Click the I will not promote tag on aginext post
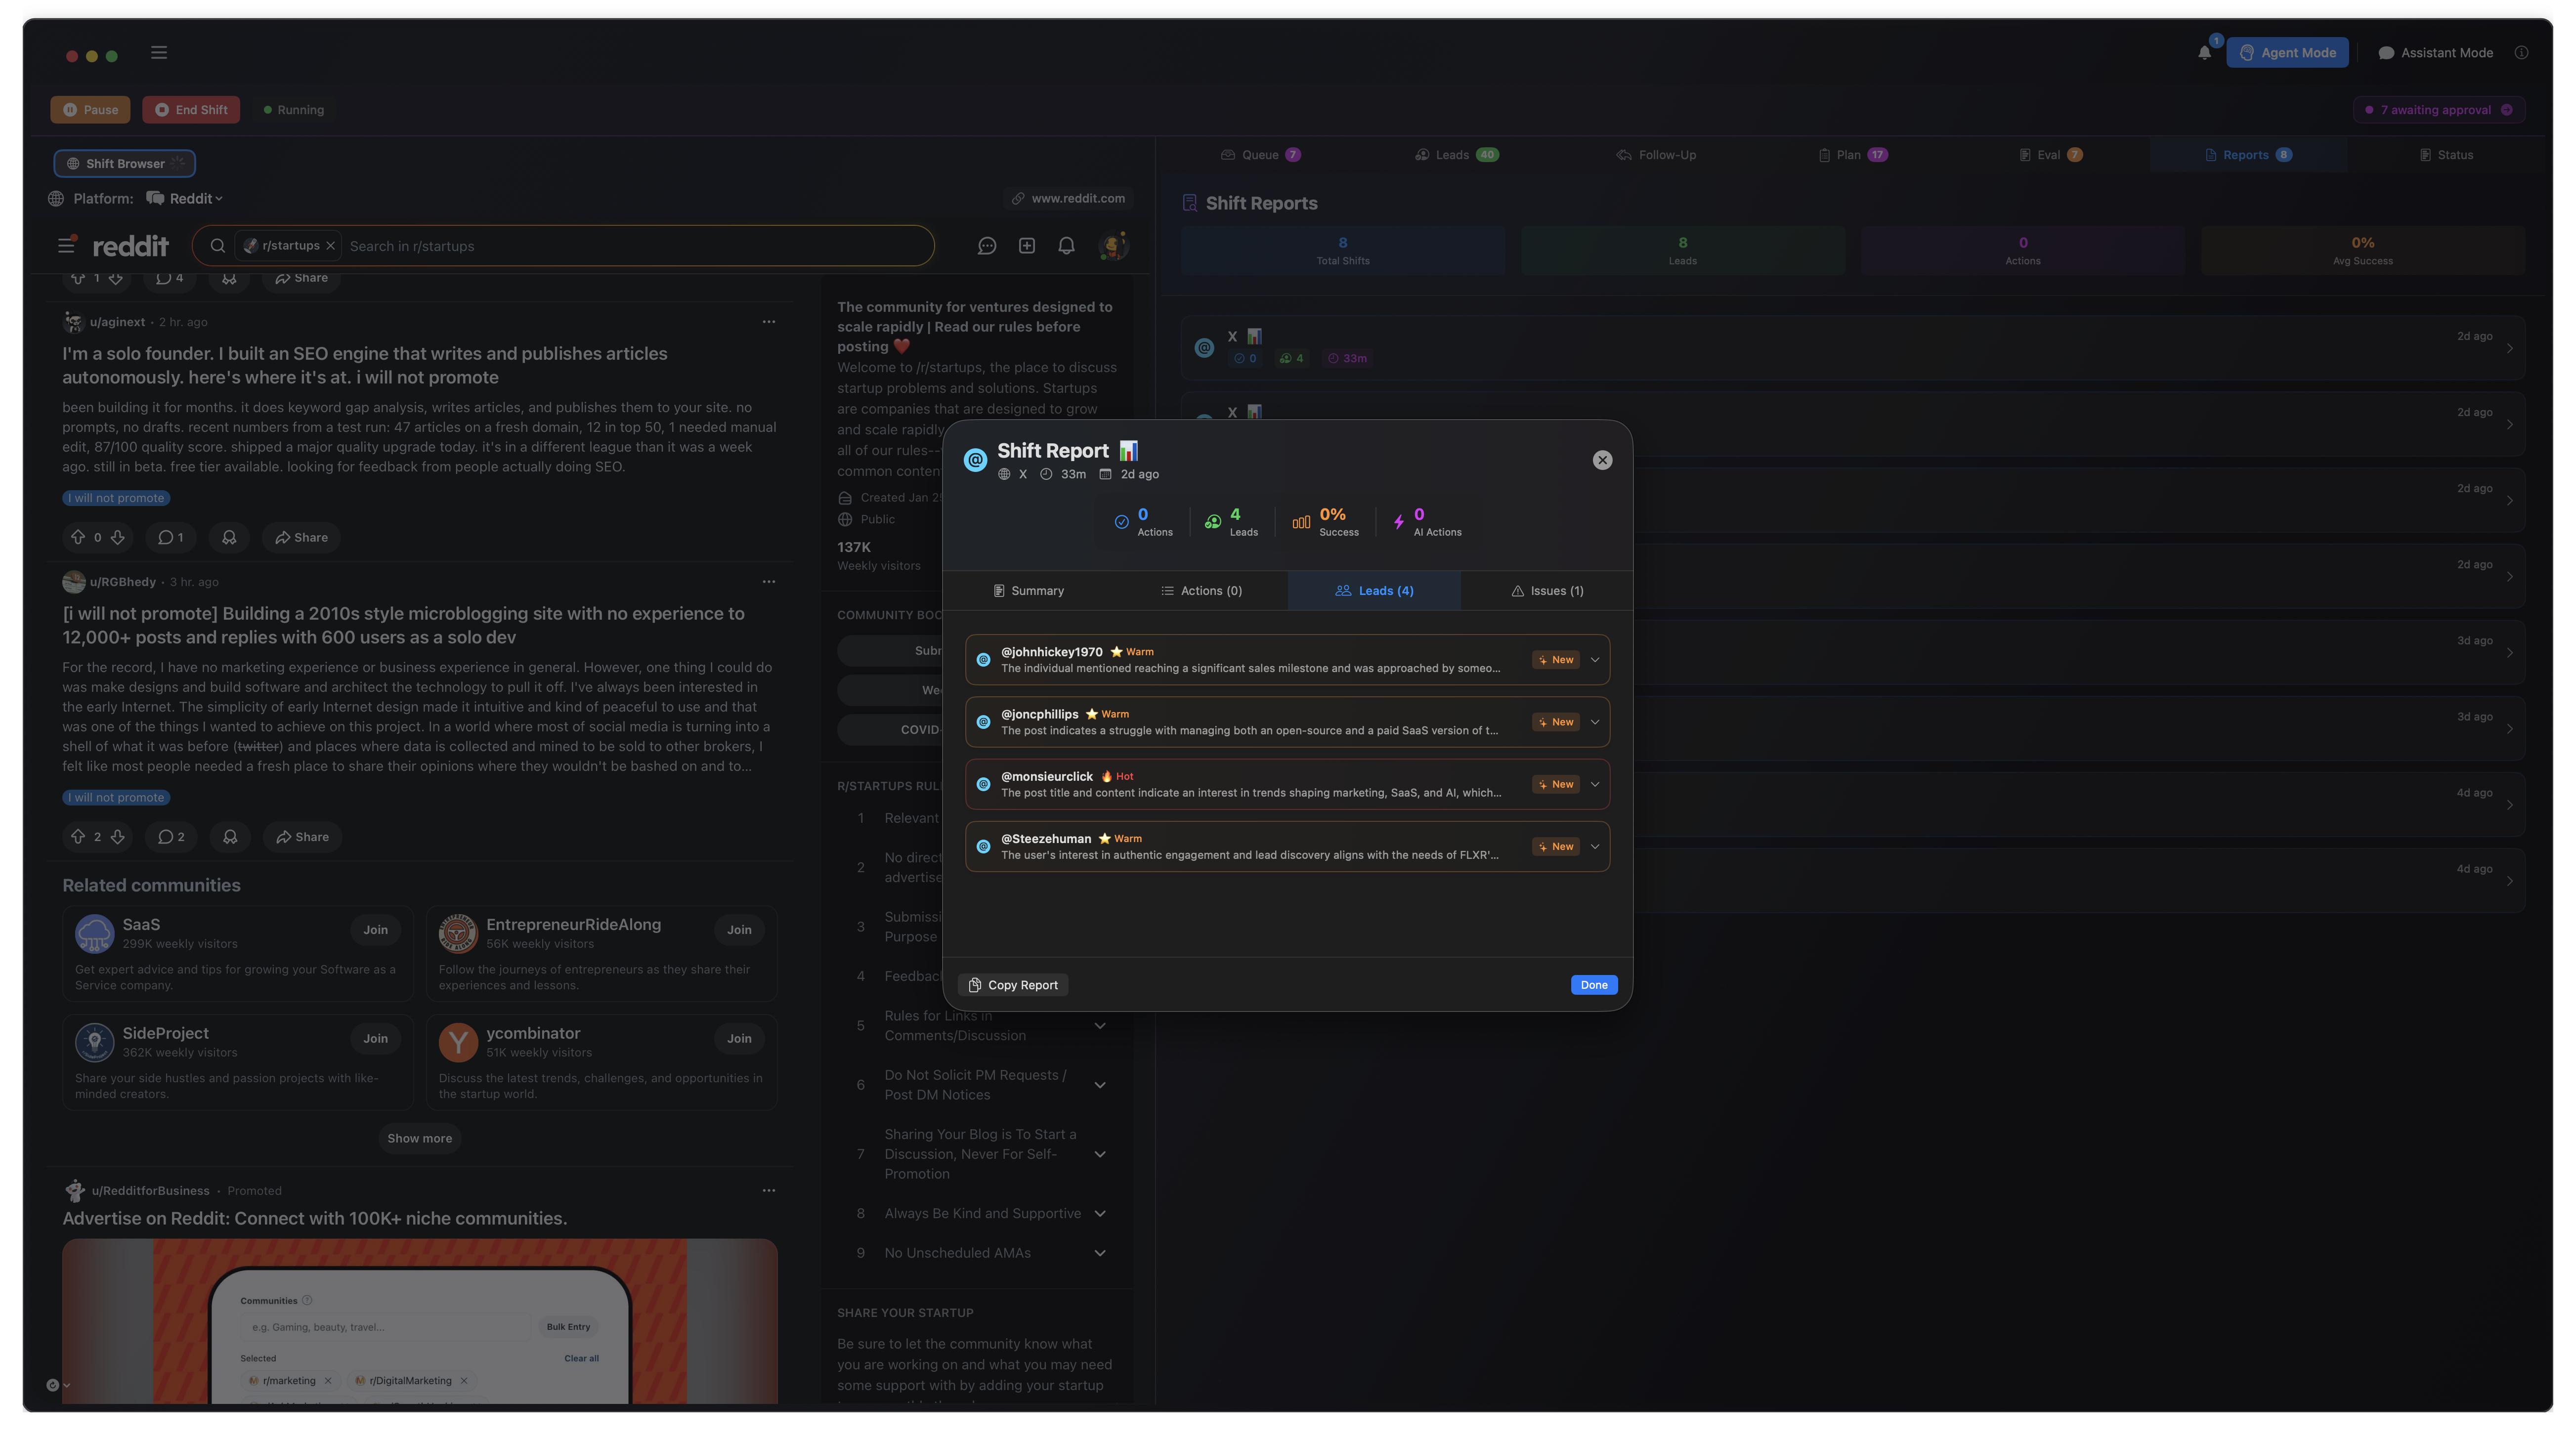The image size is (2576, 1439). pyautogui.click(x=116, y=498)
